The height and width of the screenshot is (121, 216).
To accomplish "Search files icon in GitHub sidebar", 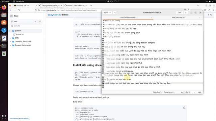I will tap(40, 22).
